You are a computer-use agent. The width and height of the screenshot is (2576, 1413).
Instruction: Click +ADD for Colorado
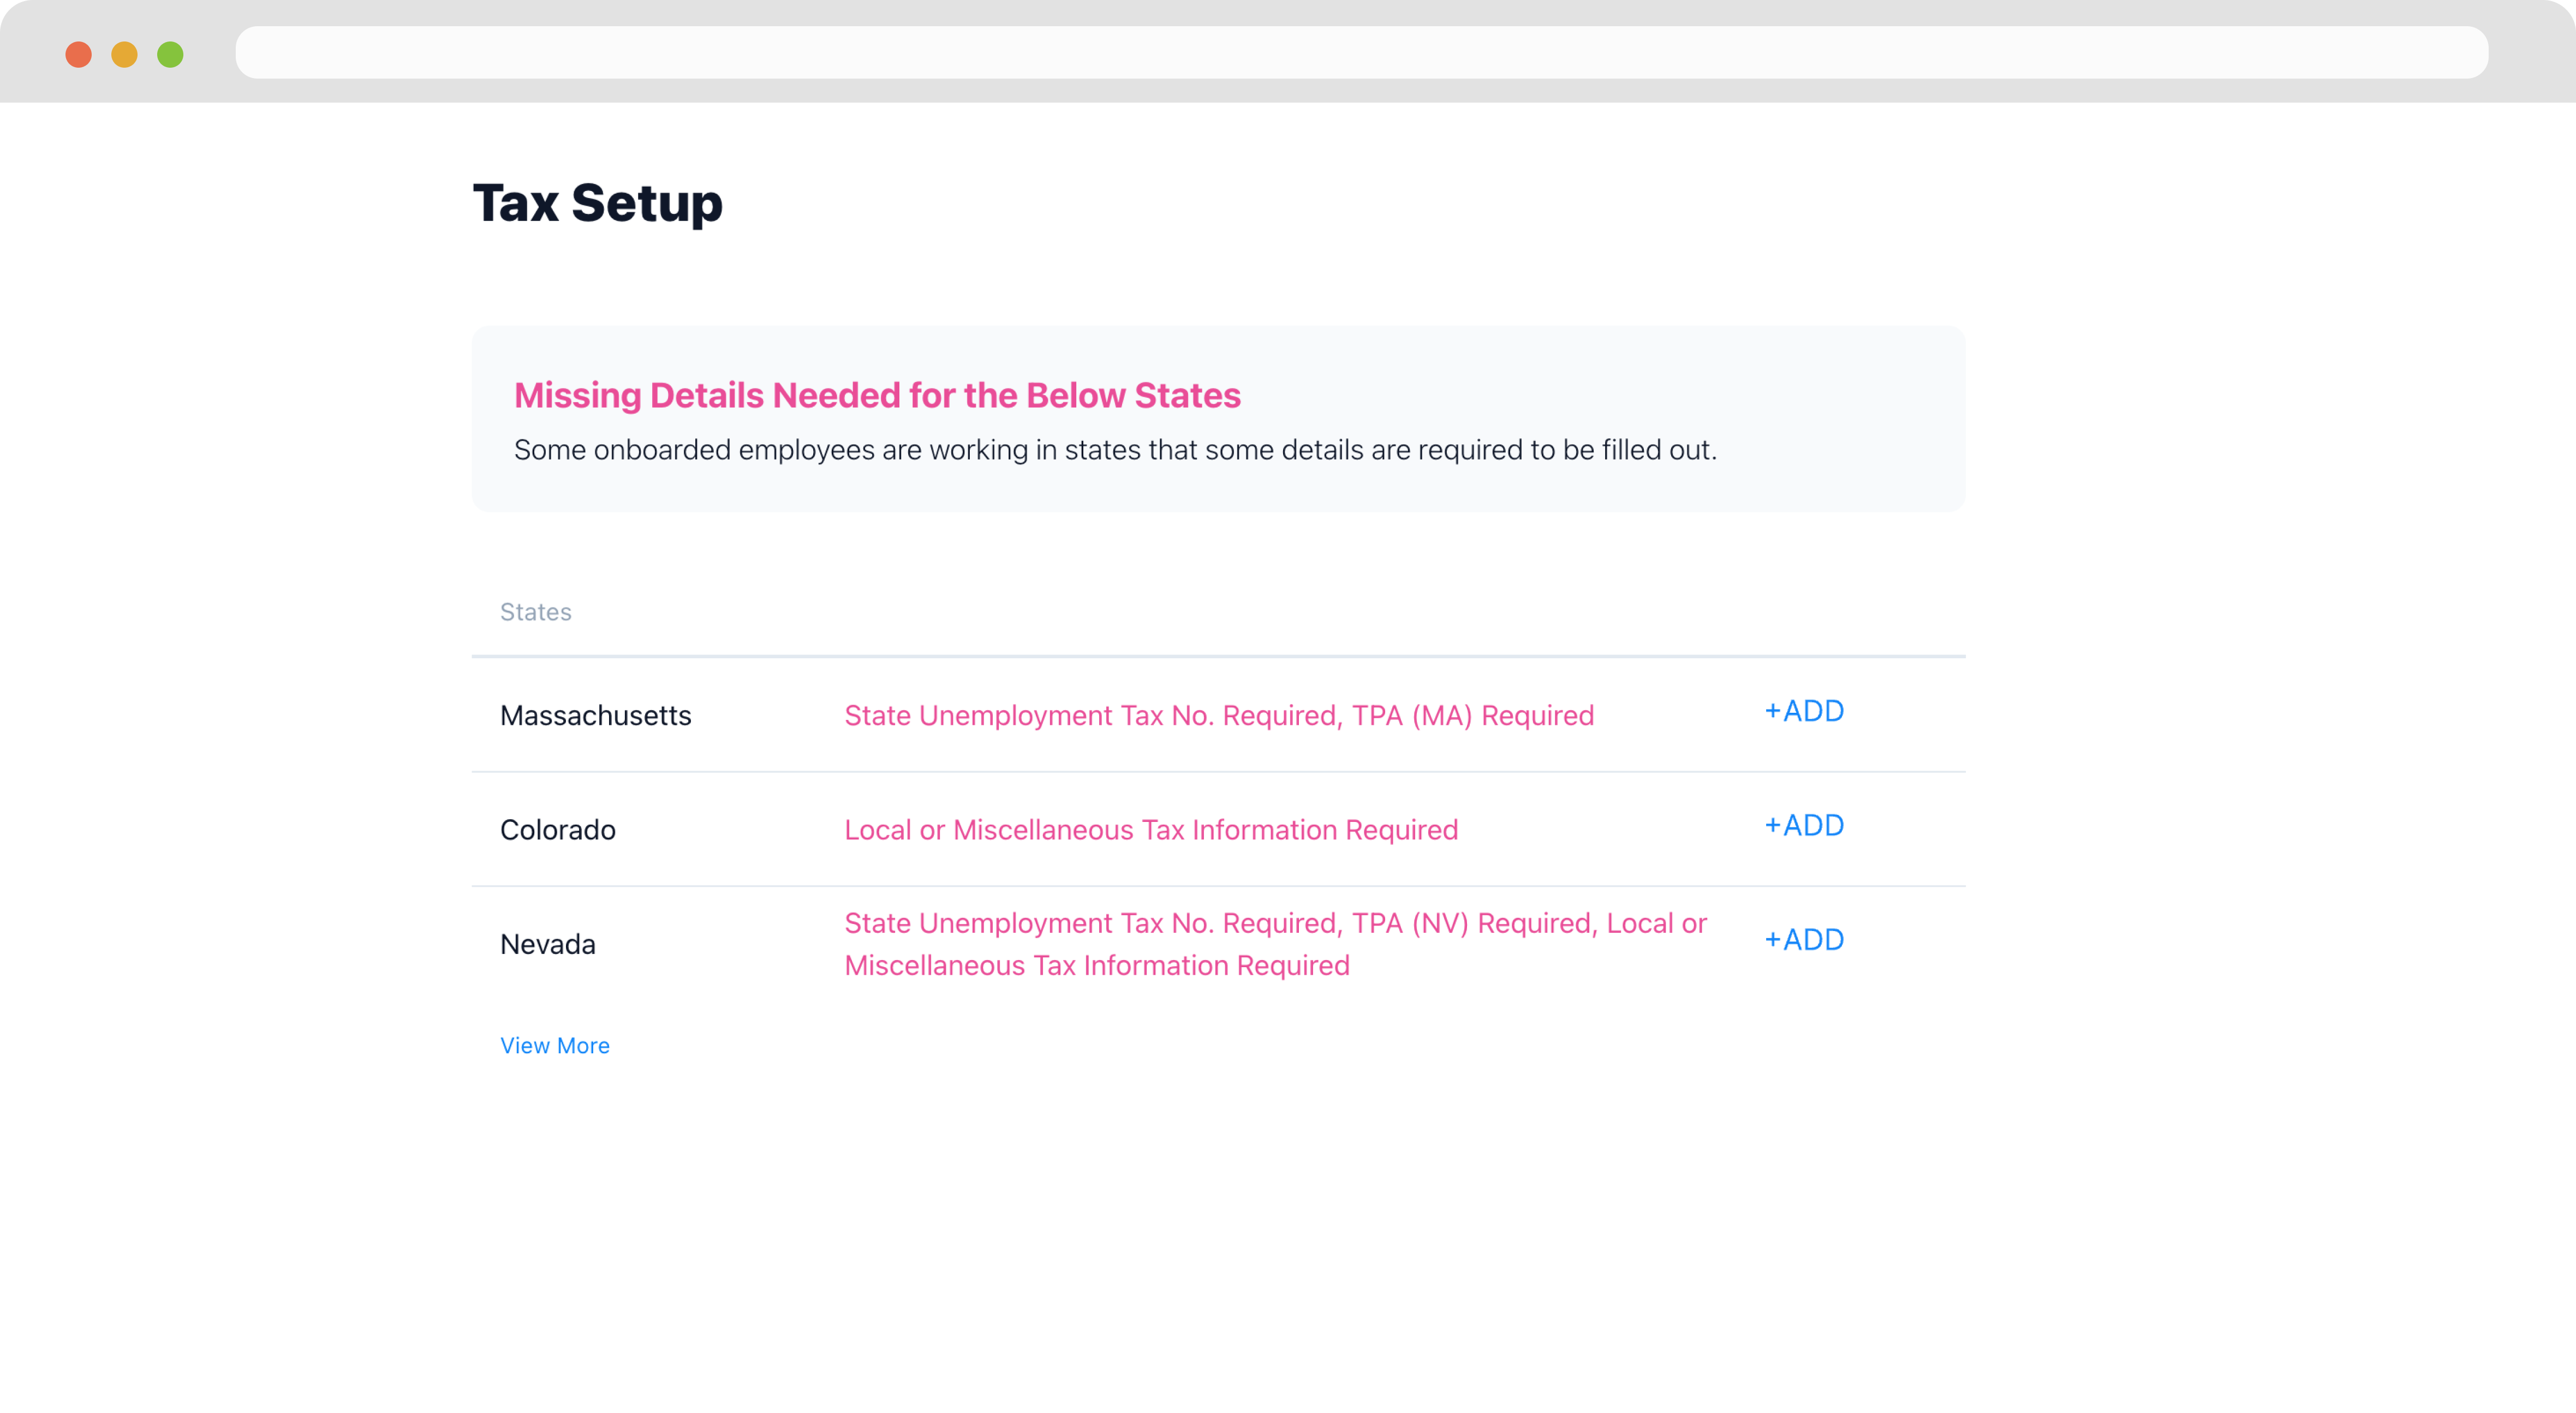click(x=1804, y=826)
